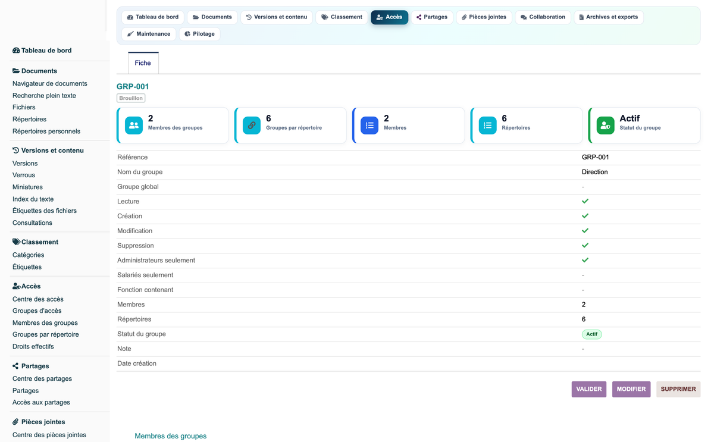This screenshot has height=442, width=714.
Task: Click the sidebar Versions et contenu history icon
Action: 16,151
